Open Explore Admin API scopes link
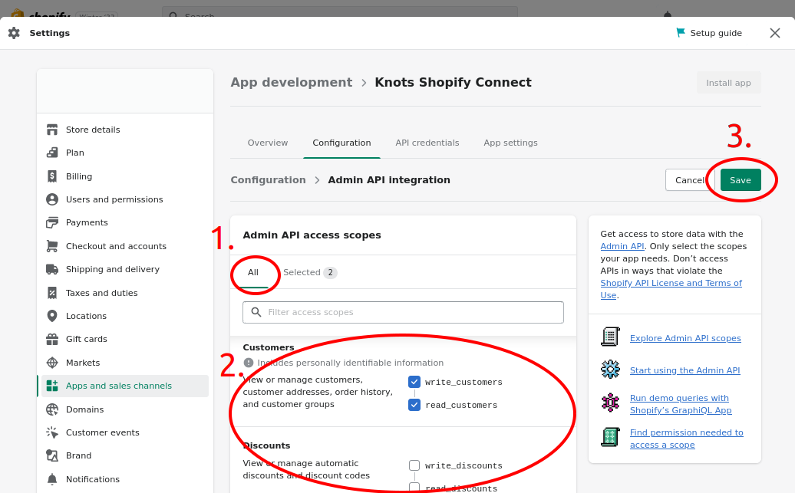Image resolution: width=795 pixels, height=493 pixels. (685, 338)
